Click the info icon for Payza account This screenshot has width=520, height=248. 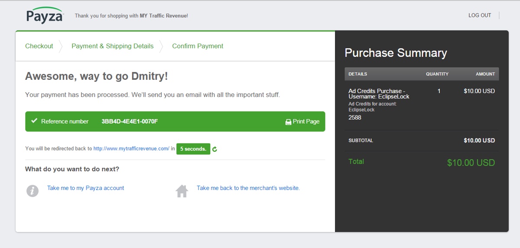point(32,191)
